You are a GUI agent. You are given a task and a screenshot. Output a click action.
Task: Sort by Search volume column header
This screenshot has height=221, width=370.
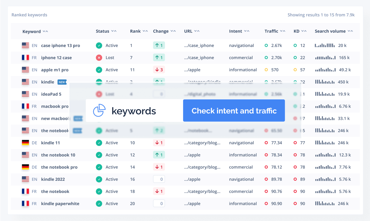pyautogui.click(x=333, y=31)
